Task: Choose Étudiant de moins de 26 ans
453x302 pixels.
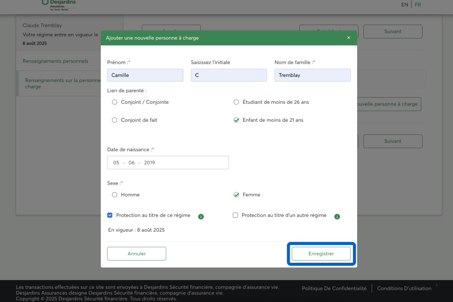Action: (236, 102)
